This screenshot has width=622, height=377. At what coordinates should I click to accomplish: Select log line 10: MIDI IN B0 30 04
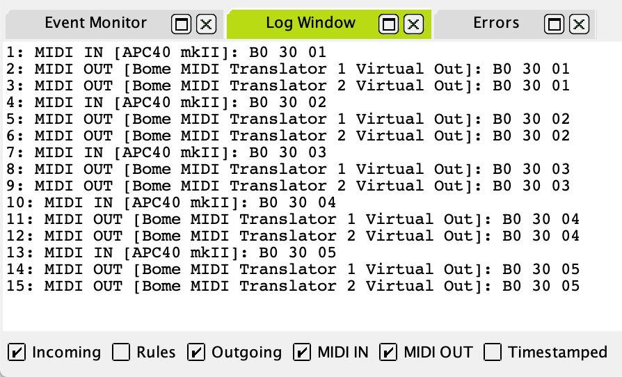[171, 202]
